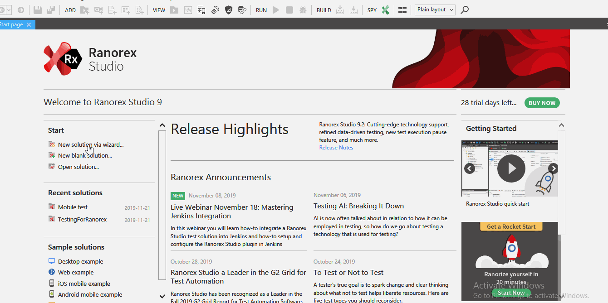This screenshot has width=608, height=303.
Task: Click the shield checkmark icon in VIEW group
Action: 229,10
